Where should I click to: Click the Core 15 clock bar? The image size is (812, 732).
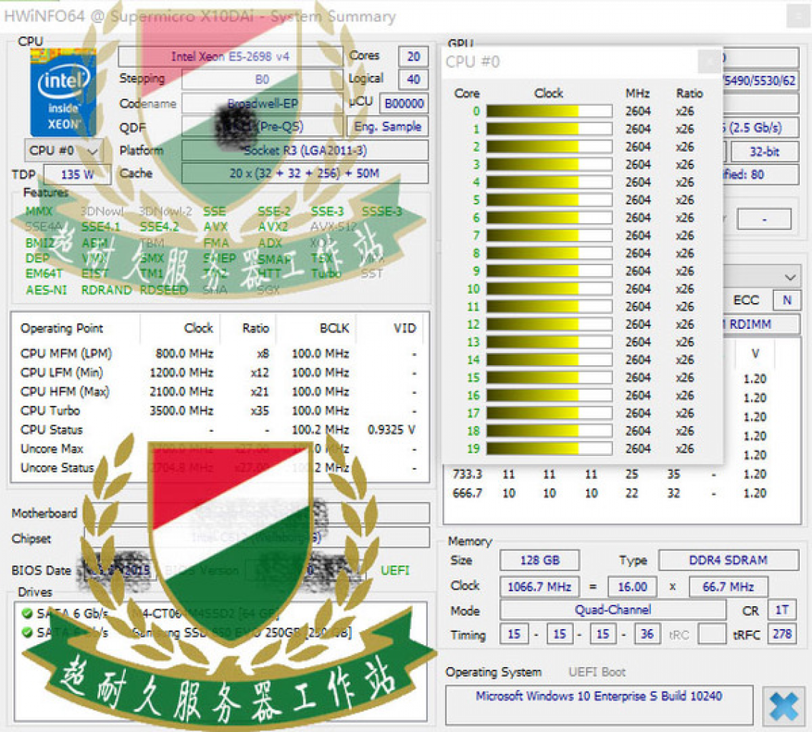(x=549, y=377)
